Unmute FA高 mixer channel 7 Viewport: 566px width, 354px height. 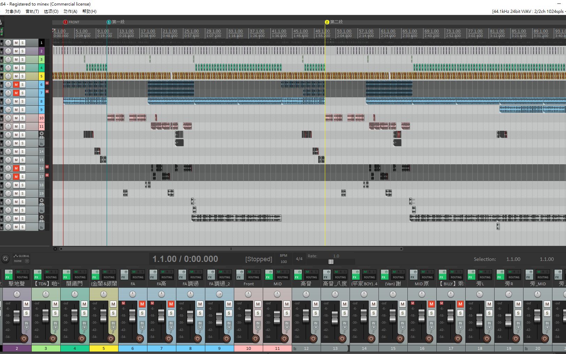171,304
